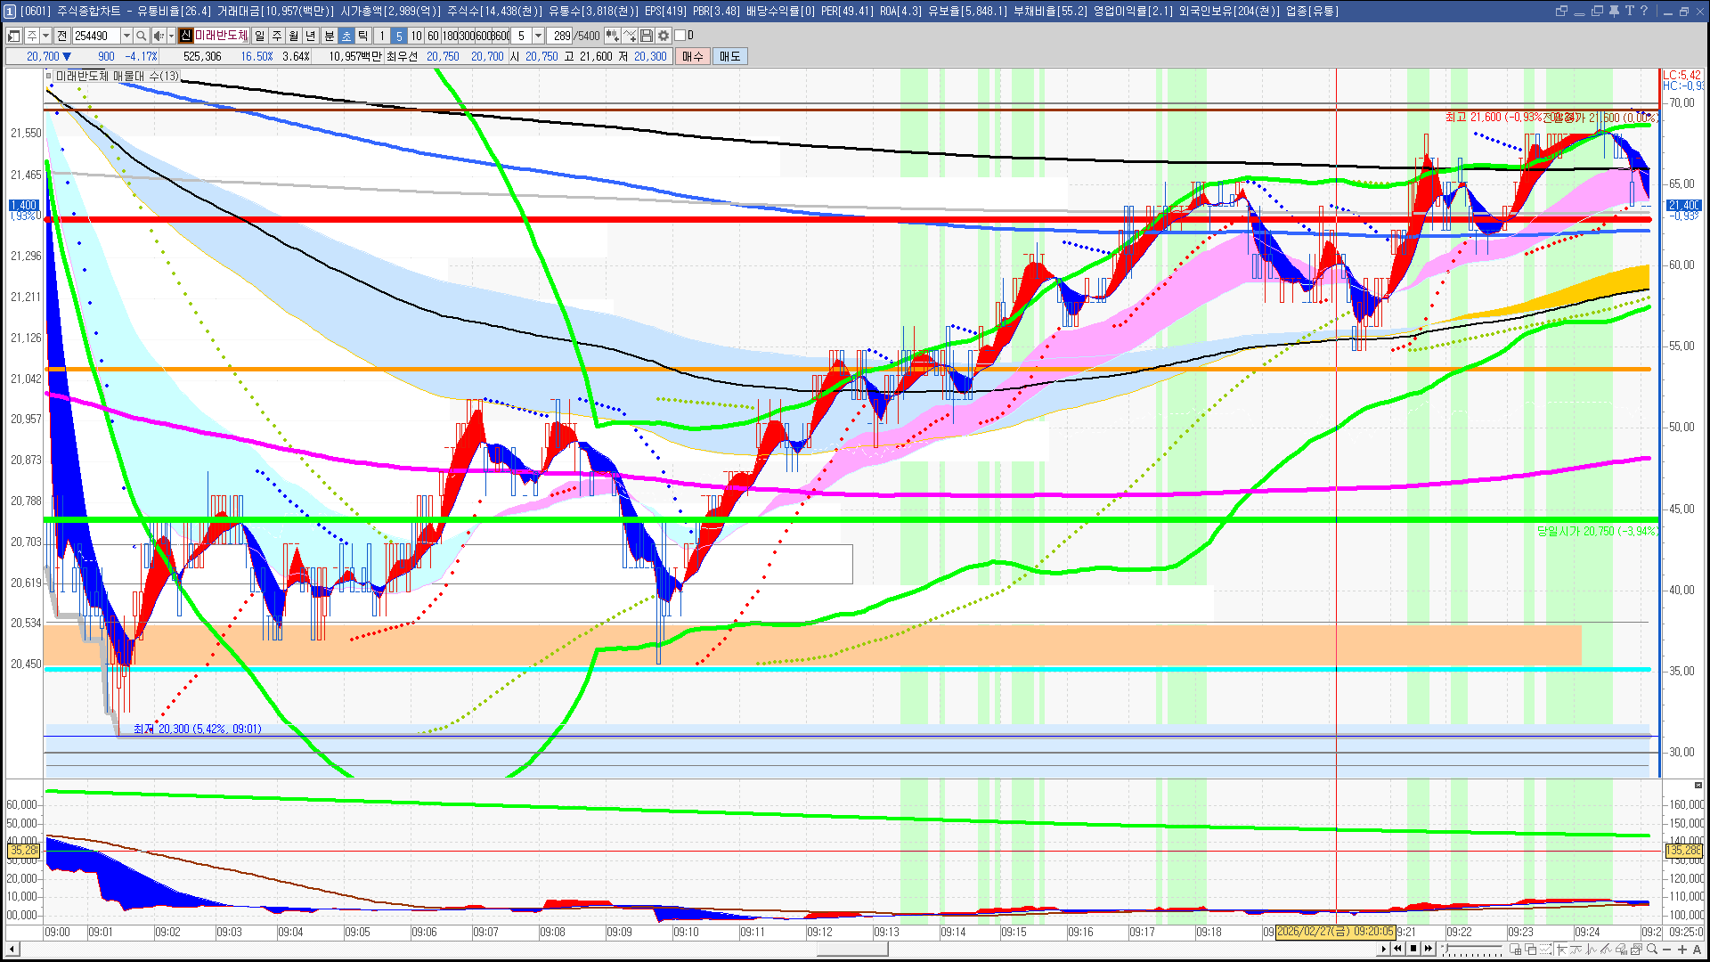Adjust the replay speed slider
The width and height of the screenshot is (1710, 962).
1472,949
